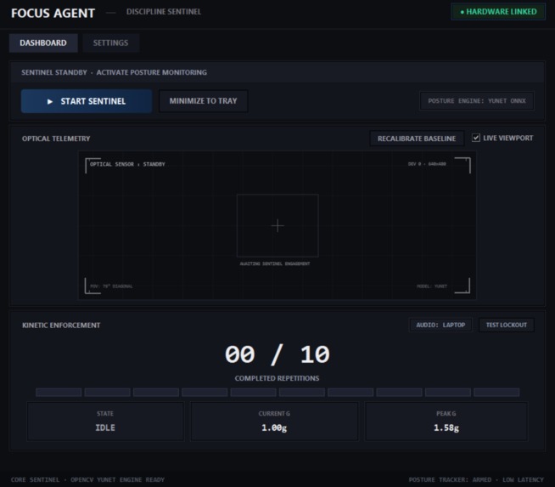
Task: Click the Completed Repetitions label
Action: [x=277, y=378]
